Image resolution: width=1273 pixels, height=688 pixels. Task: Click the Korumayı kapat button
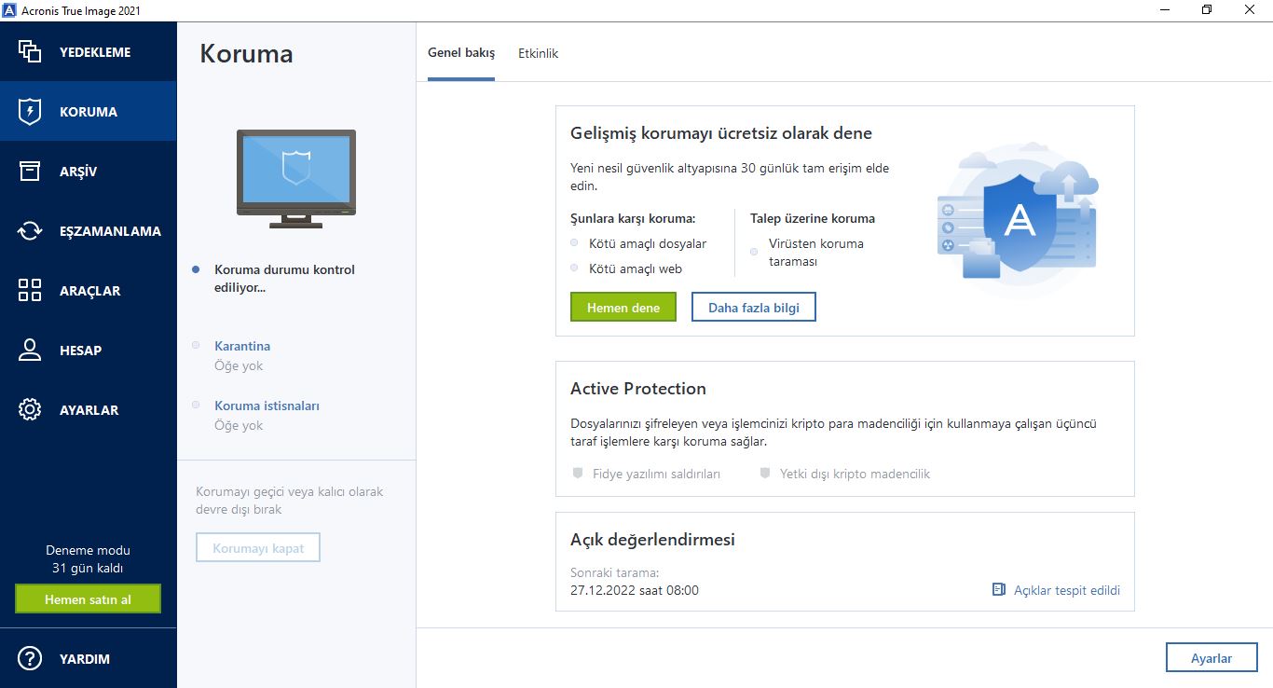click(258, 548)
